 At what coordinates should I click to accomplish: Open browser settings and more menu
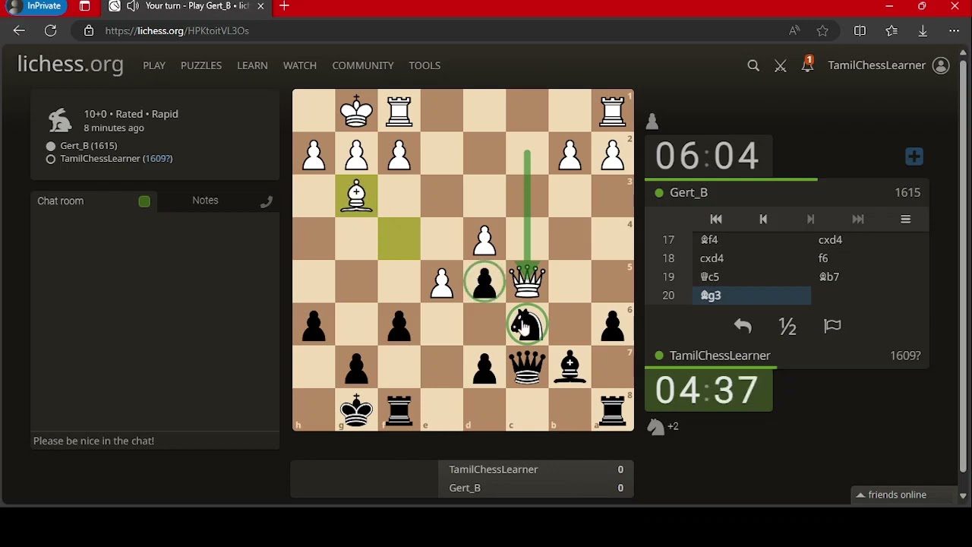[954, 31]
